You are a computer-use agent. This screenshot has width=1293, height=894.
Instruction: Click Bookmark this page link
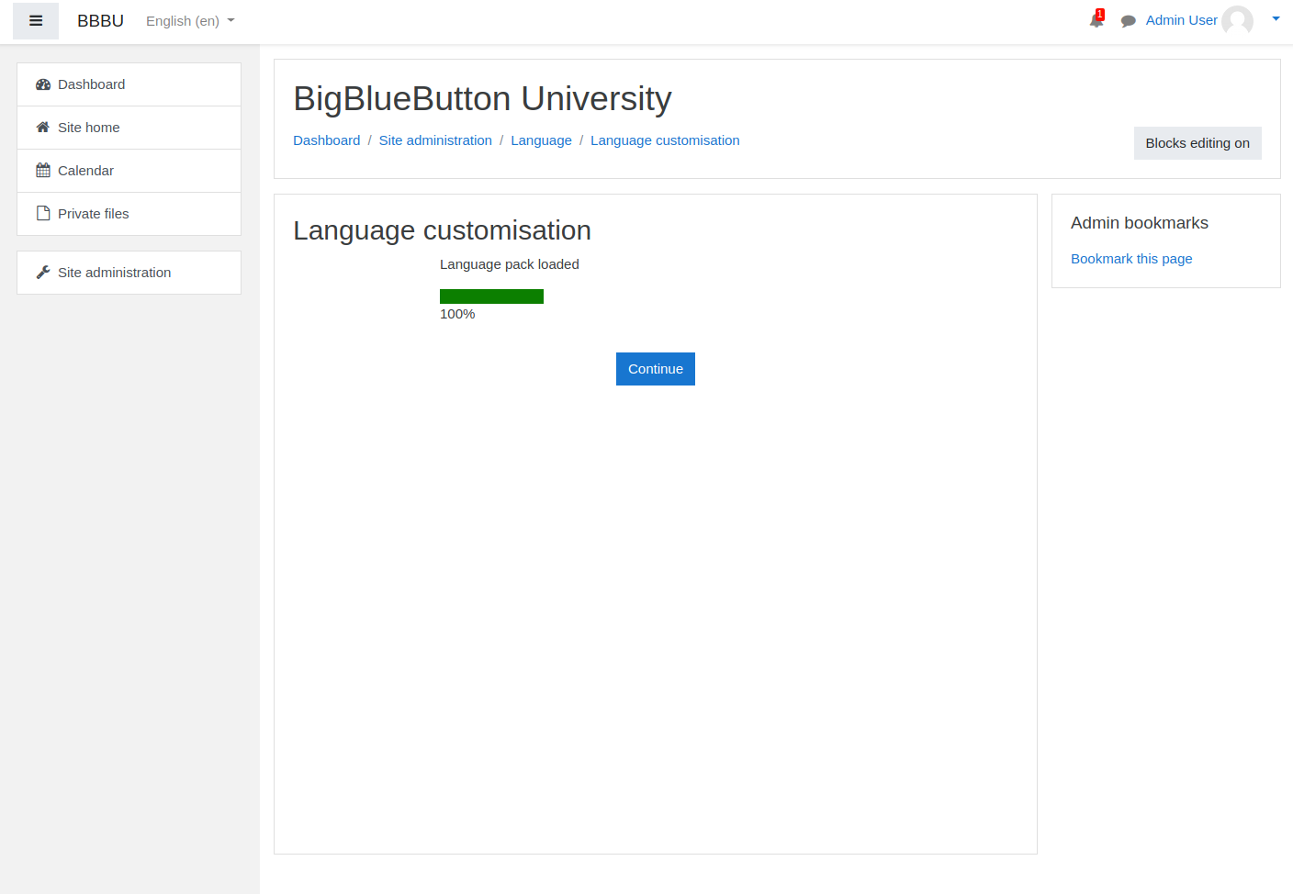pyautogui.click(x=1131, y=259)
